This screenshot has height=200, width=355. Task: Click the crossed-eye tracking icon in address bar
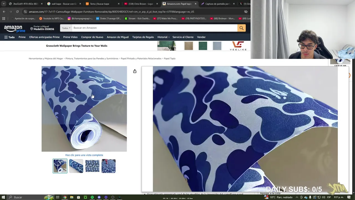(246, 12)
